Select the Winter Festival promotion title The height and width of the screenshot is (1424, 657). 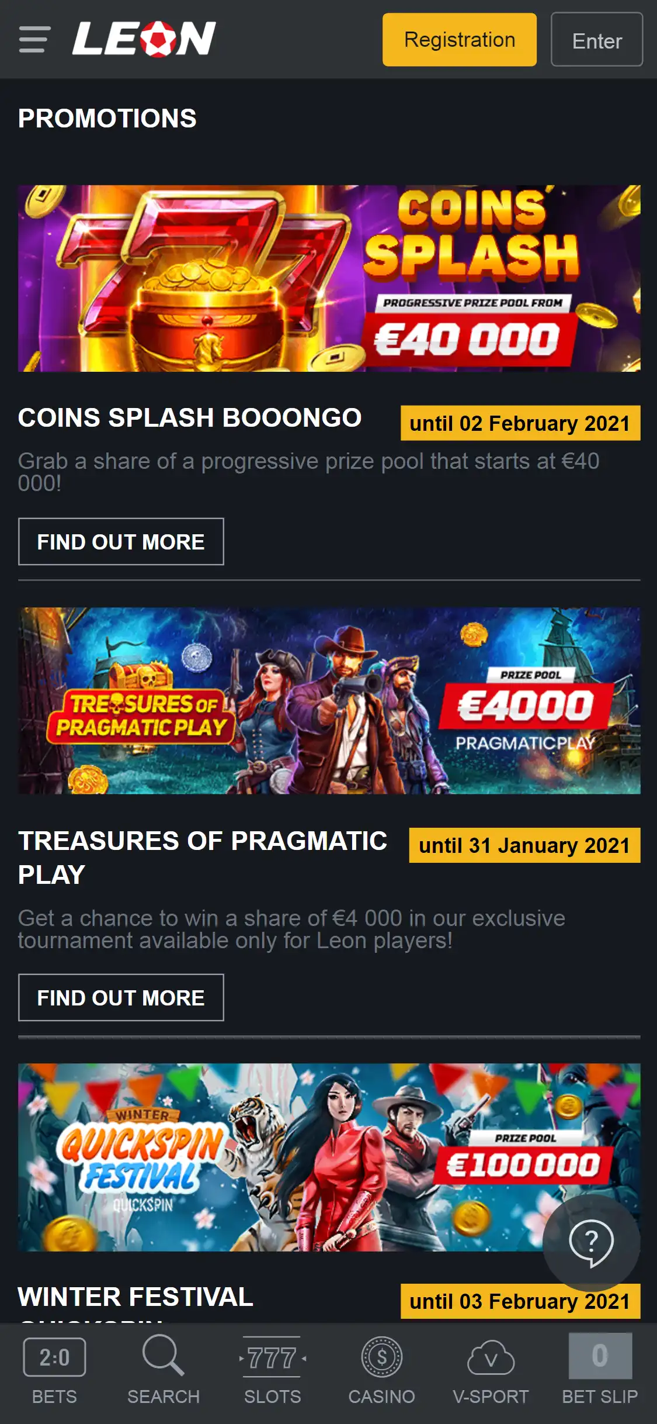[135, 1297]
